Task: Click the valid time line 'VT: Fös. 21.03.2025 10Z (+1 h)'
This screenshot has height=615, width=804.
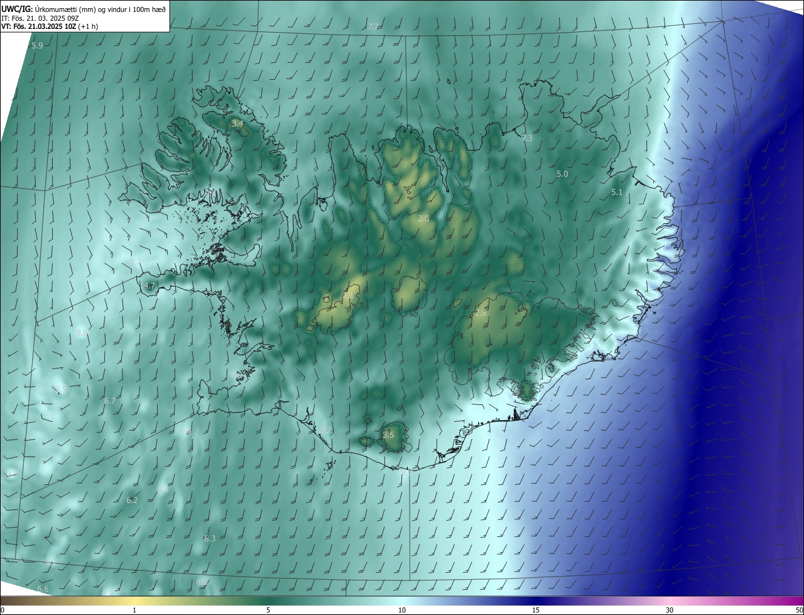Action: (x=50, y=26)
